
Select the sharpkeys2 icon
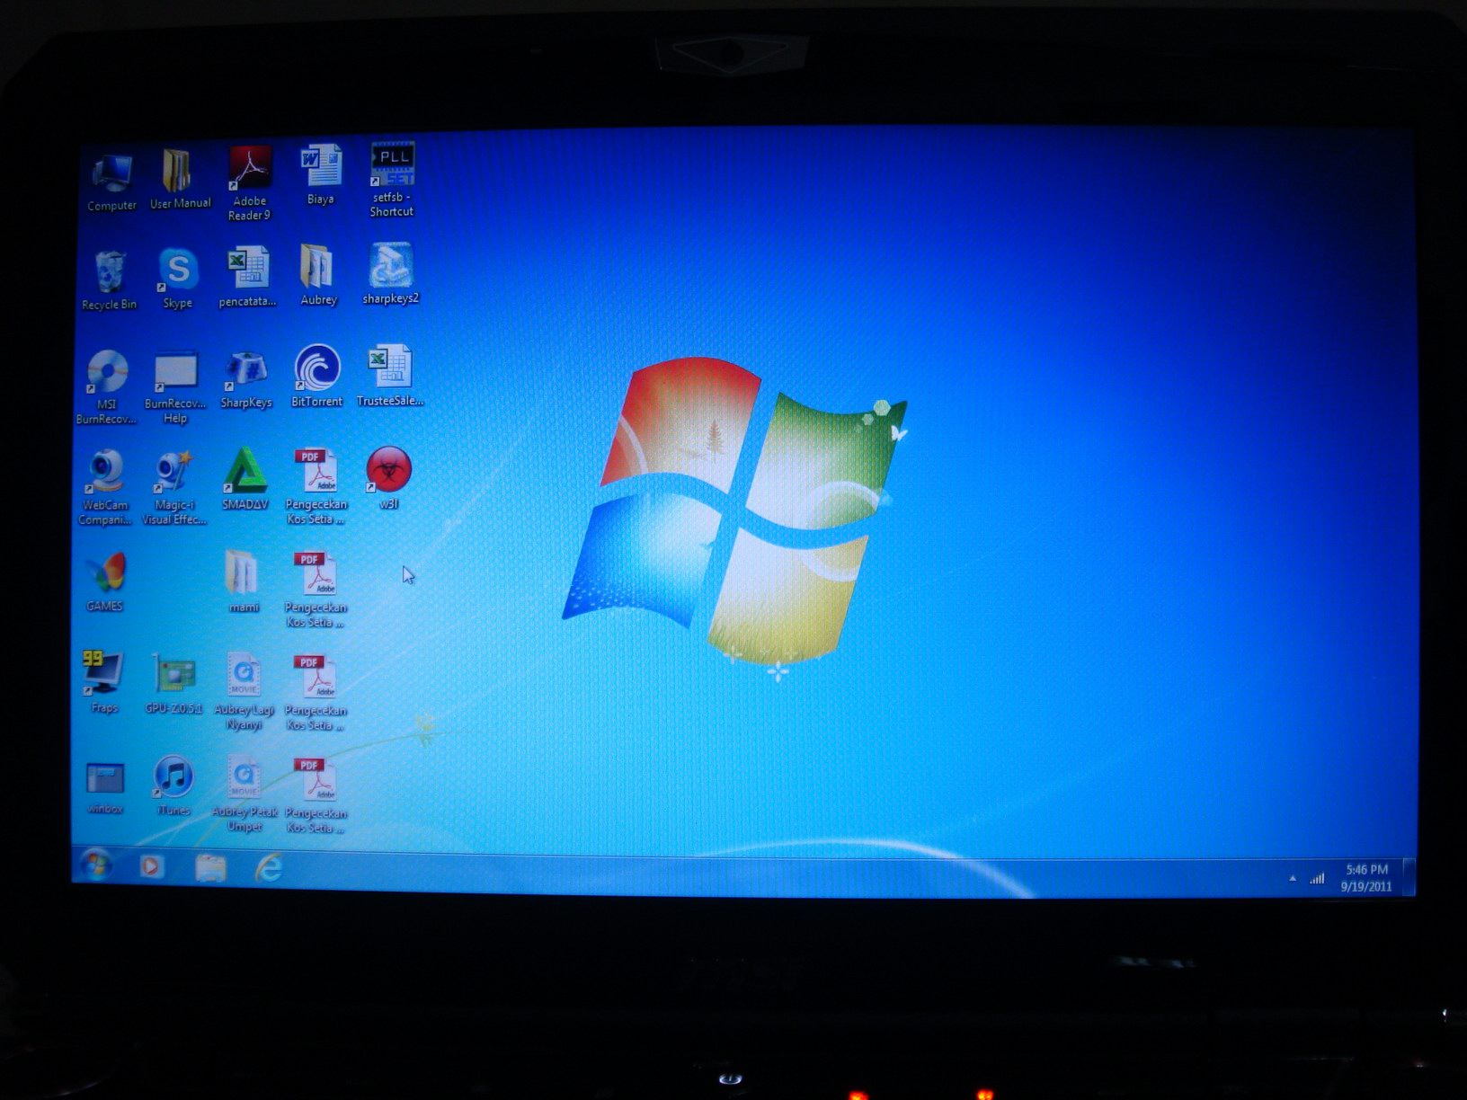(390, 274)
